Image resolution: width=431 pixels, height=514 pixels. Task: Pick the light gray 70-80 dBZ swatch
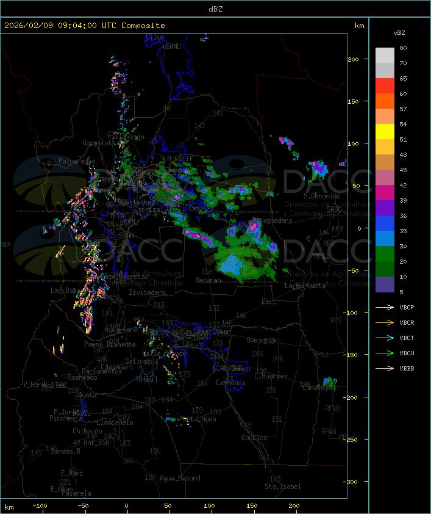click(385, 55)
